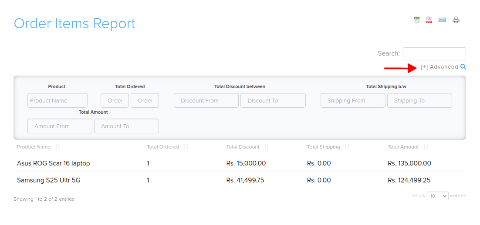The width and height of the screenshot is (480, 225).
Task: Click the Amount From field
Action: tap(60, 126)
